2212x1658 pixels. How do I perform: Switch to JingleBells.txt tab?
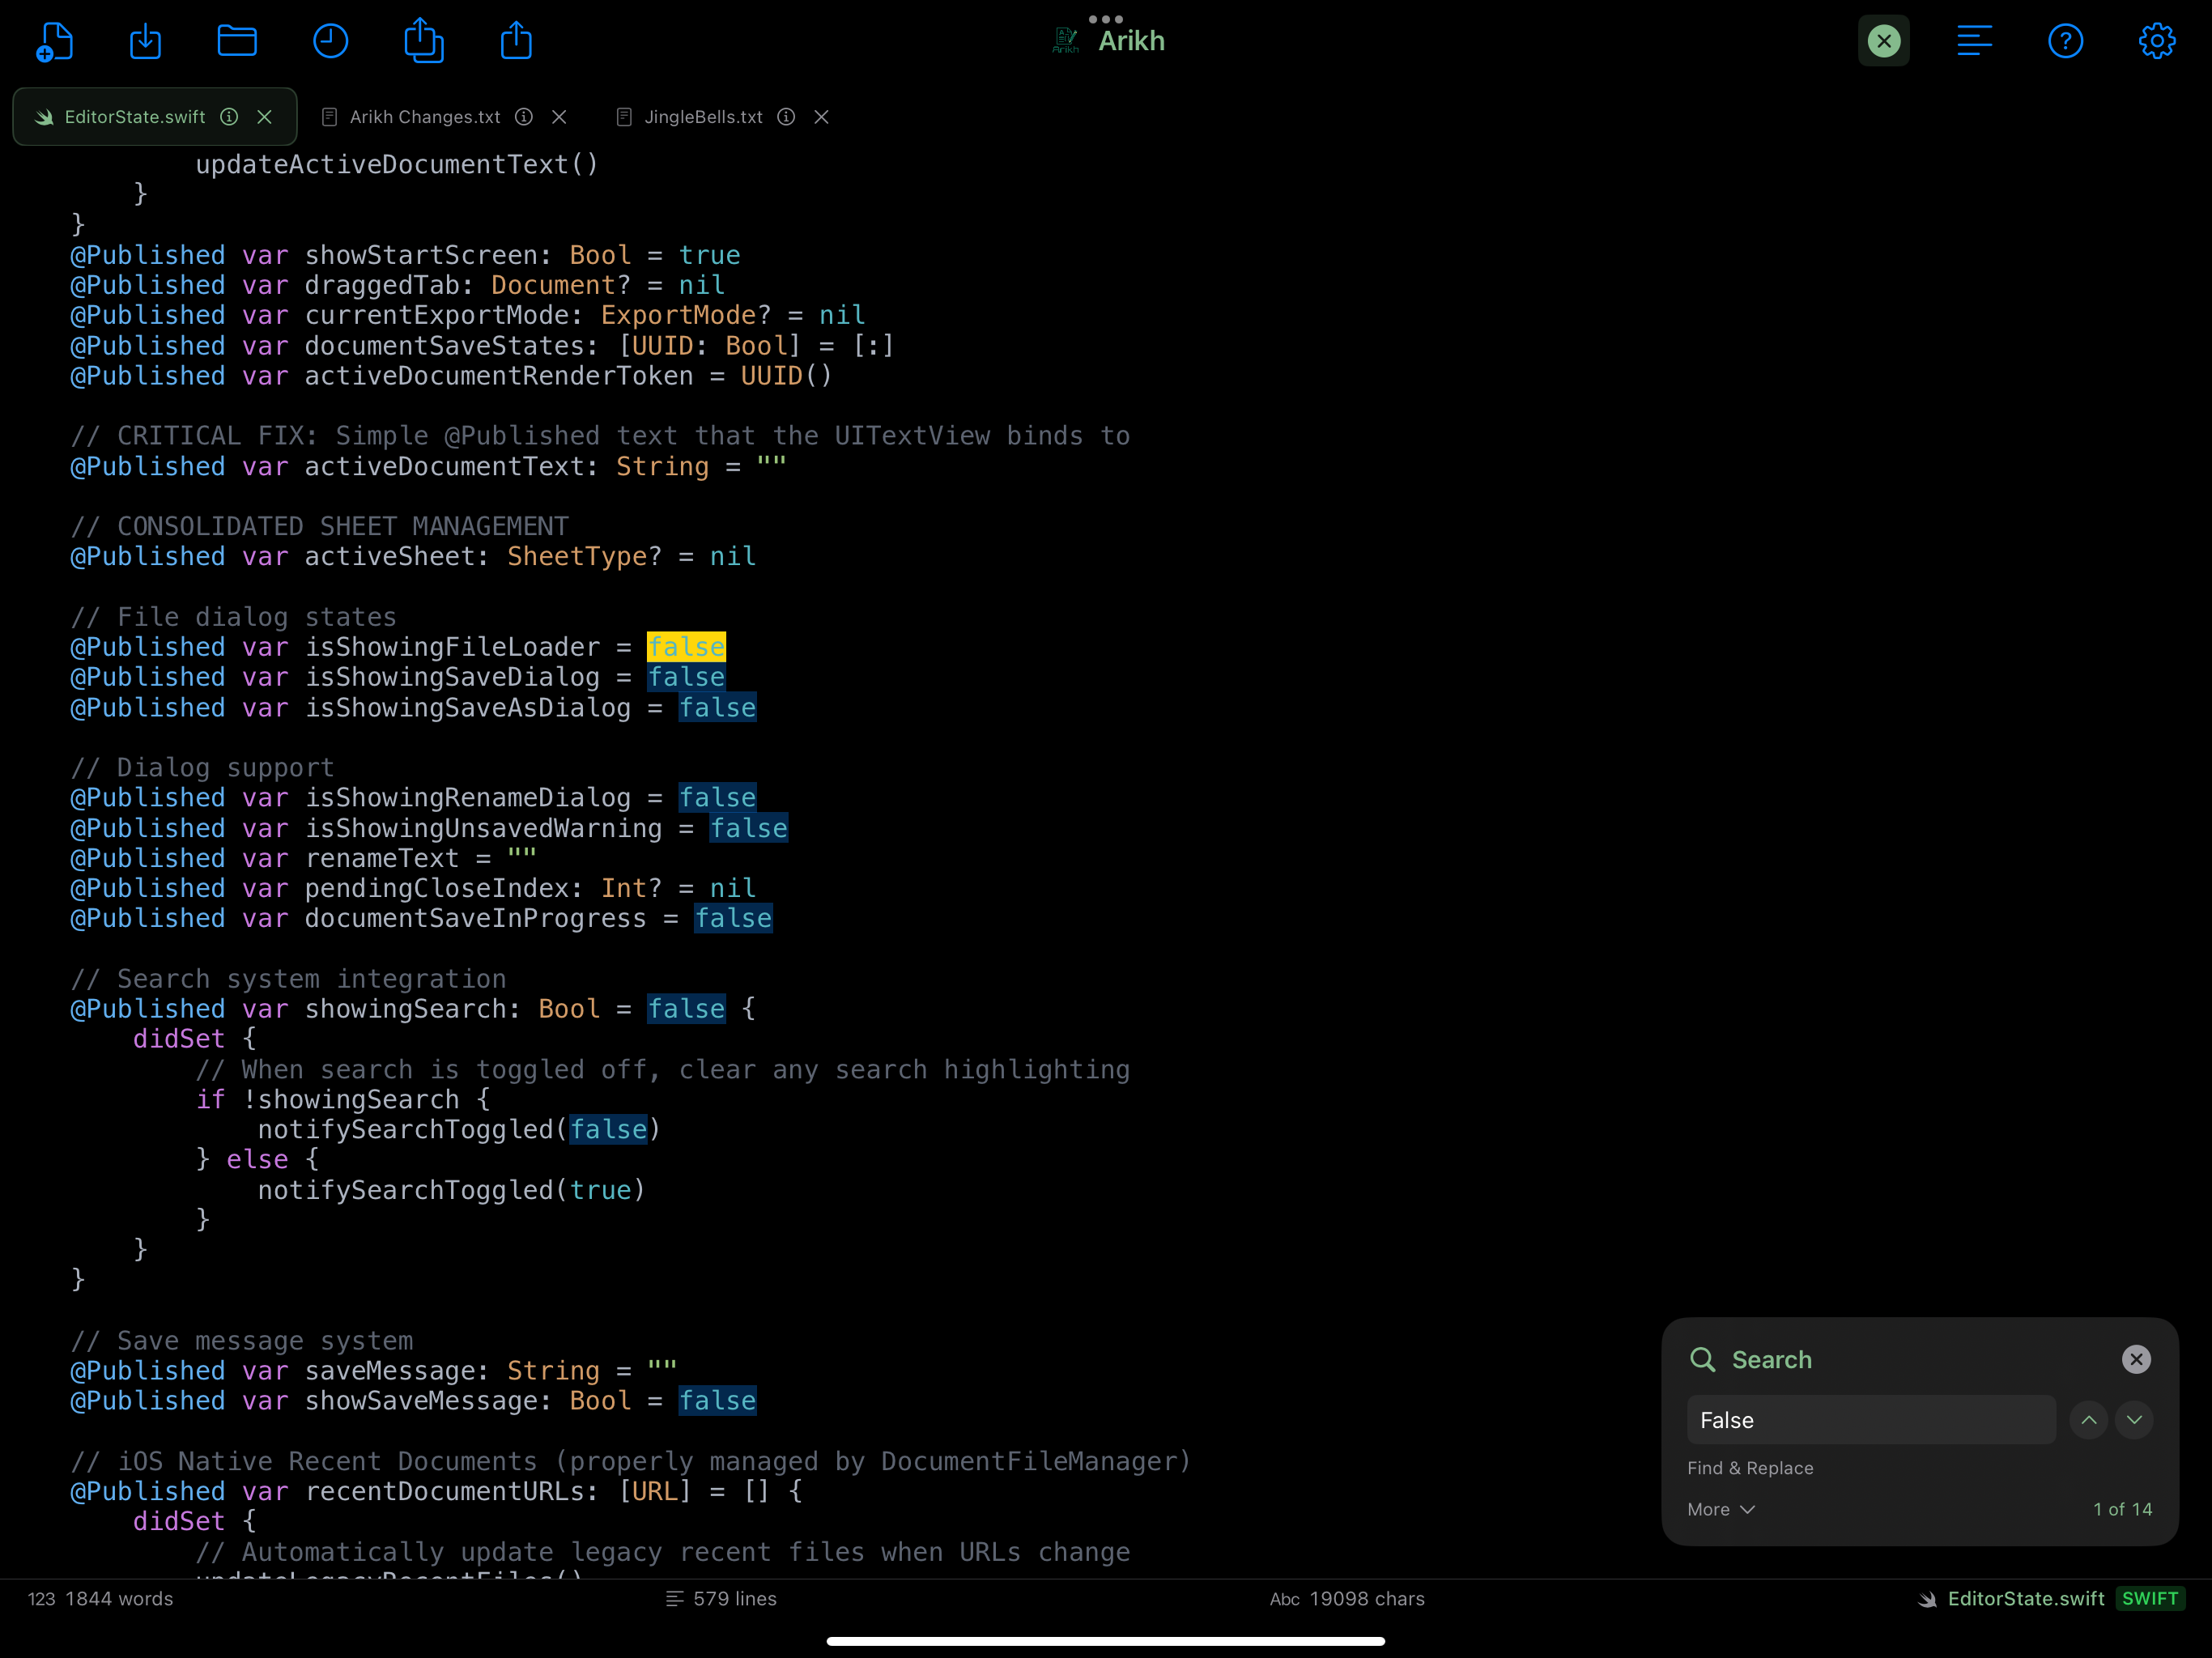point(702,117)
